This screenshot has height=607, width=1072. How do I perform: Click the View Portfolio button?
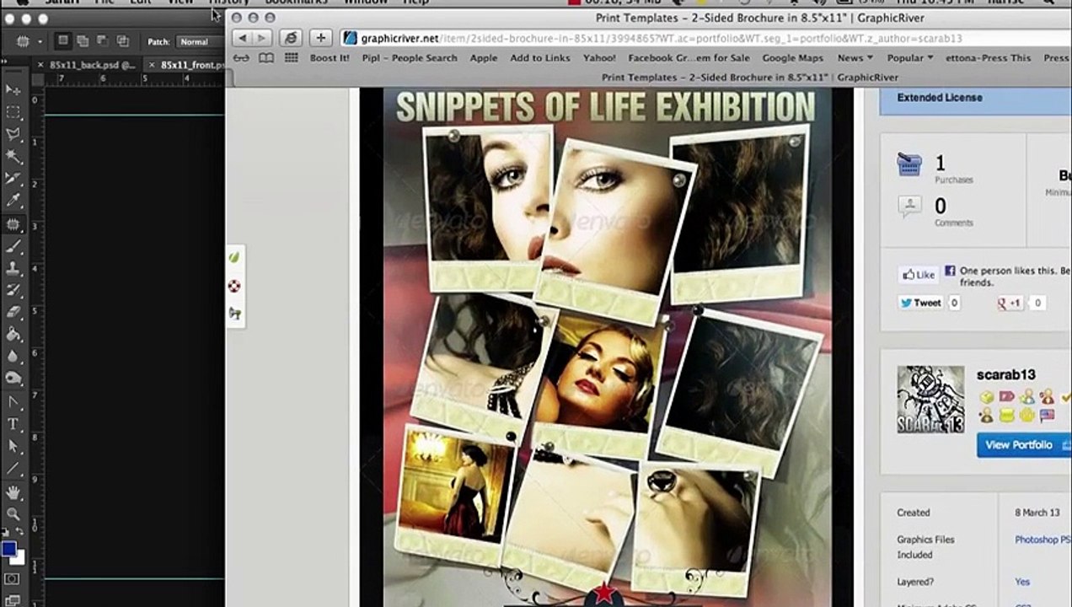(x=1023, y=445)
